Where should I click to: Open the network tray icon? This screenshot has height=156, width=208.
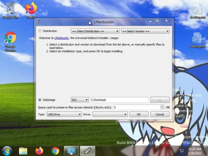click(182, 151)
